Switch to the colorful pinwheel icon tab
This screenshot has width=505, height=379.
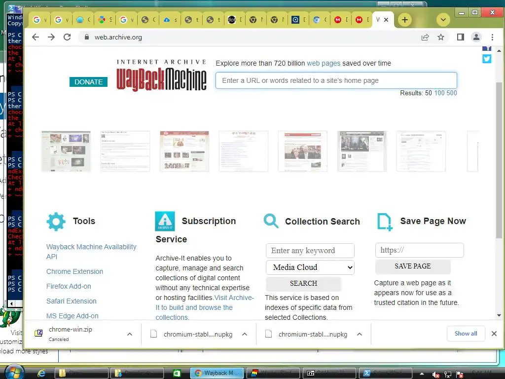coord(105,20)
